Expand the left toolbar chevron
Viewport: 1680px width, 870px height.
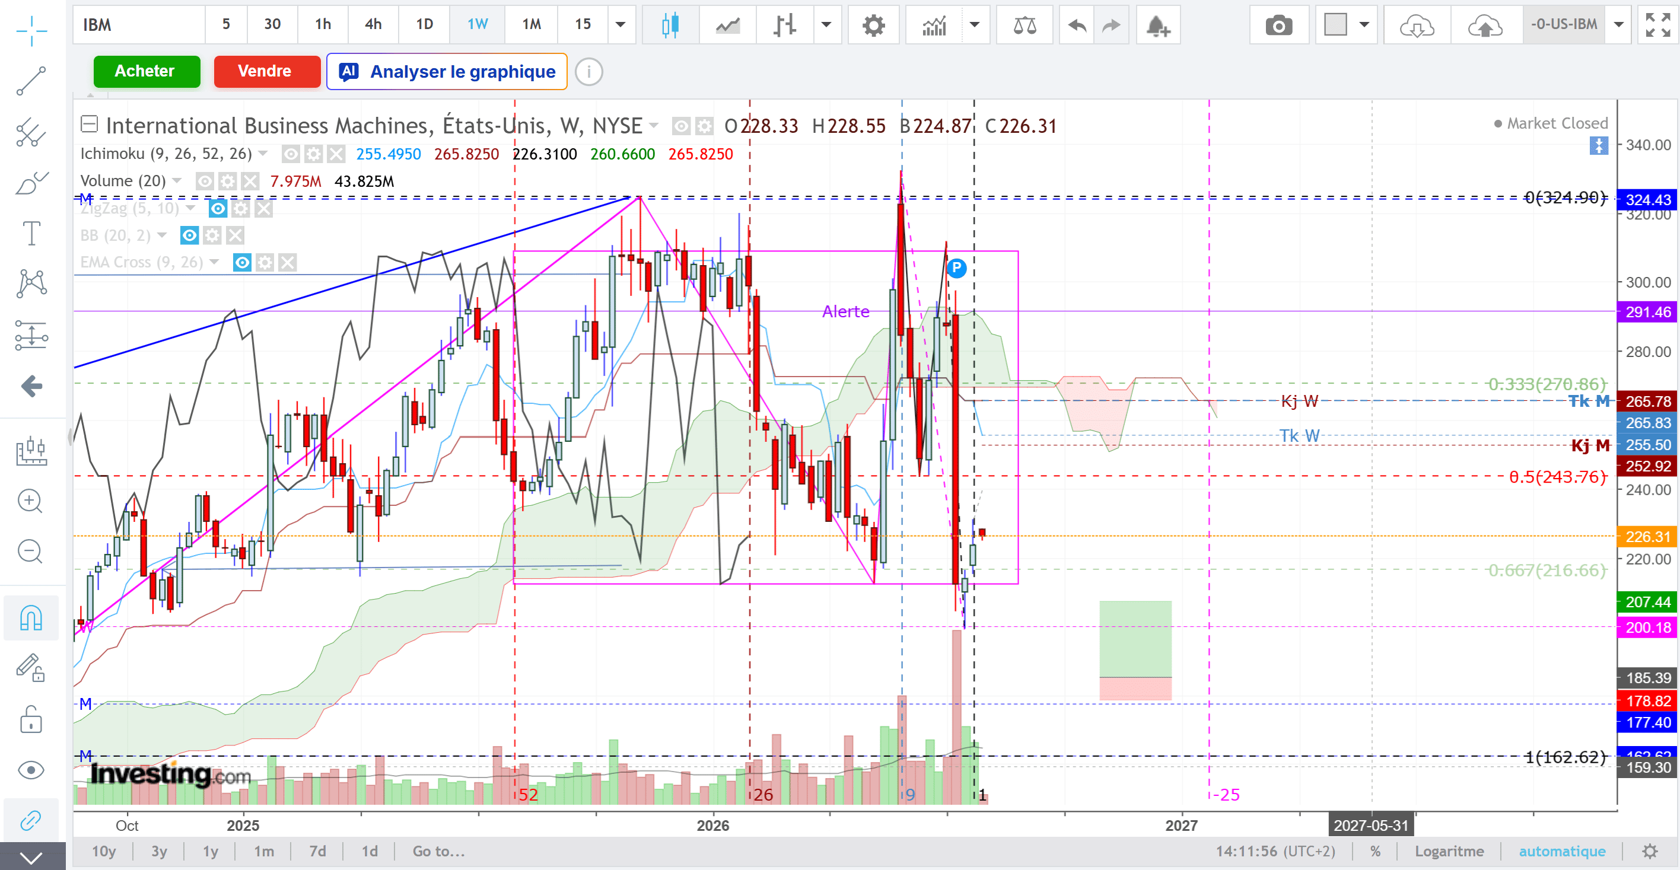pos(31,857)
